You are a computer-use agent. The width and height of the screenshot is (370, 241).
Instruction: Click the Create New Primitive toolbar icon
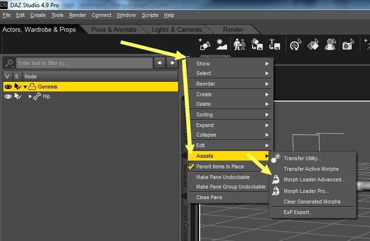pos(204,44)
